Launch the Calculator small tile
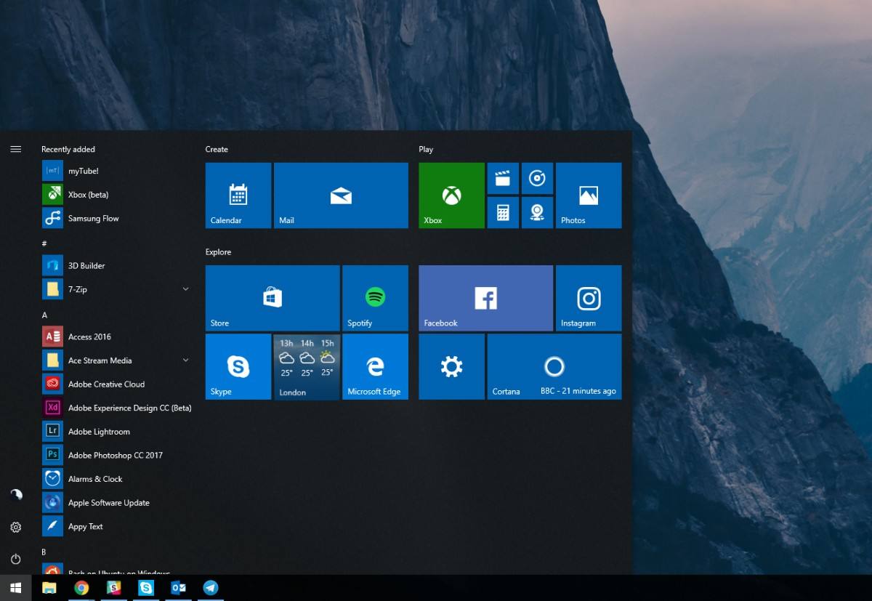The height and width of the screenshot is (601, 872). click(x=503, y=212)
